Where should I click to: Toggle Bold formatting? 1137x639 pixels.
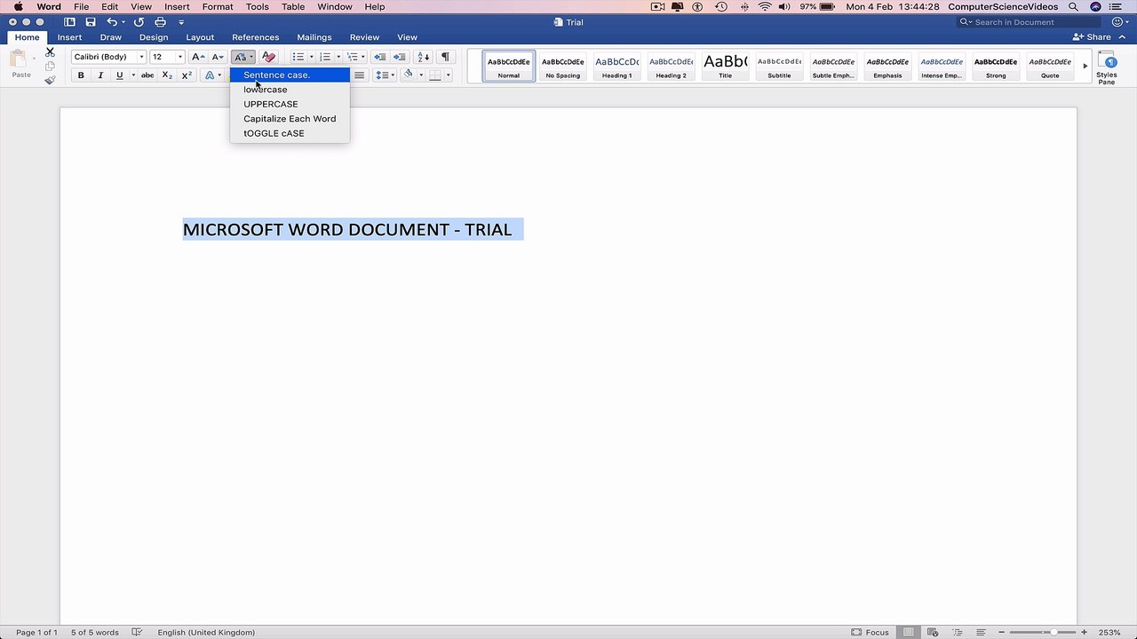coord(81,75)
